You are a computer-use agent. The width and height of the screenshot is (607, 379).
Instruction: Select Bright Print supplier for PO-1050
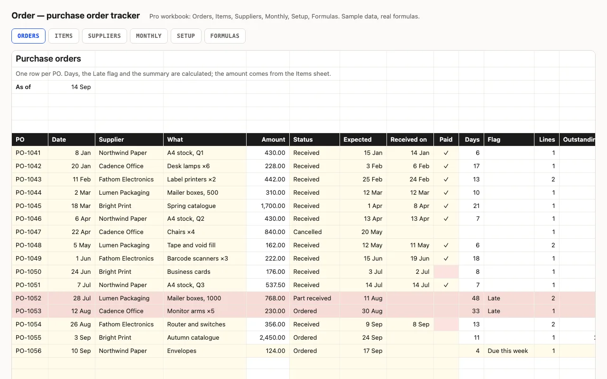tap(129, 272)
